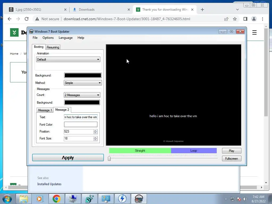Increase the Font Size with up arrow
Image resolution: width=272 pixels, height=204 pixels.
(x=95, y=137)
